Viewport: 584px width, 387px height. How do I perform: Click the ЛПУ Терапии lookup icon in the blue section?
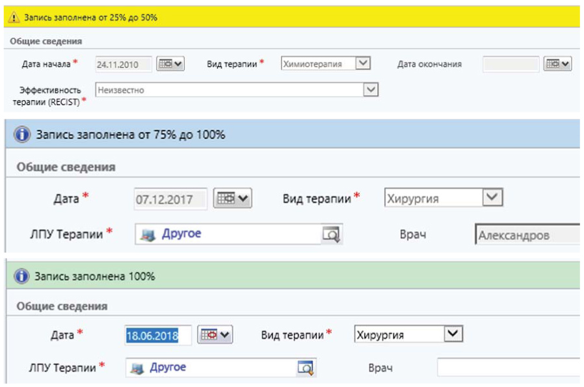[332, 235]
